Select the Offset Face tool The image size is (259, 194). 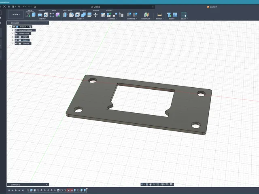point(89,15)
